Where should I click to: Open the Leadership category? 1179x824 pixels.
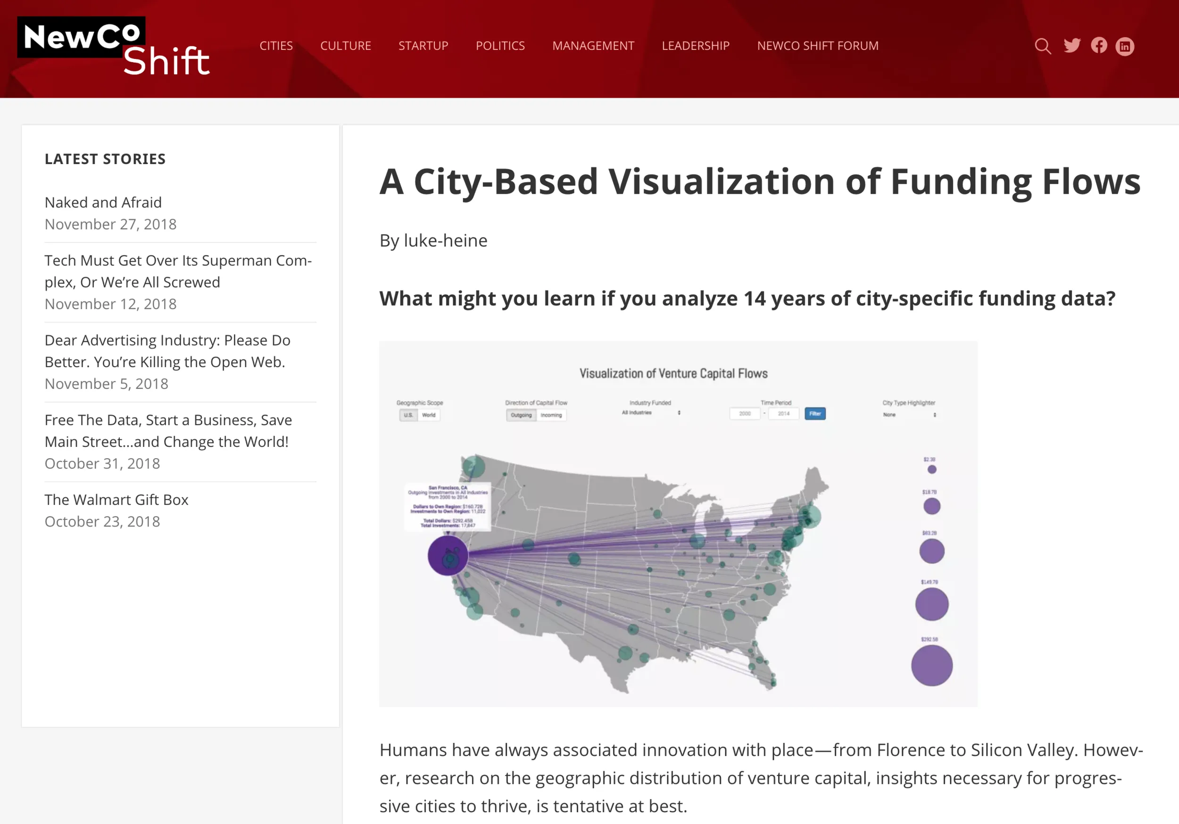695,46
